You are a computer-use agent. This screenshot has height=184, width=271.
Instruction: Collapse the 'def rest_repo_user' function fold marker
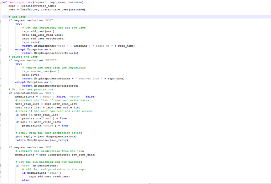click(1, 3)
